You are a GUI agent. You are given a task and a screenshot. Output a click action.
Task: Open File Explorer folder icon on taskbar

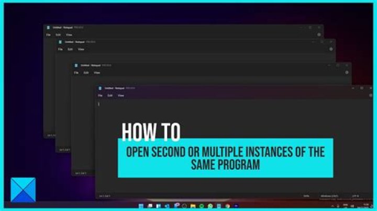tap(193, 206)
